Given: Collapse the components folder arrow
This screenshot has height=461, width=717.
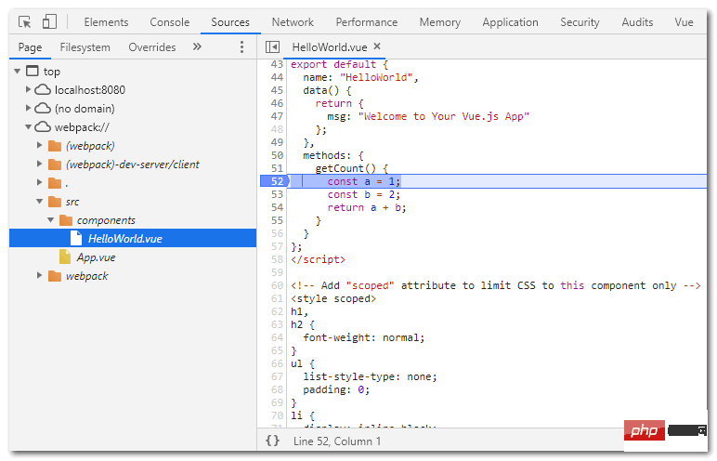Looking at the screenshot, I should [x=51, y=219].
